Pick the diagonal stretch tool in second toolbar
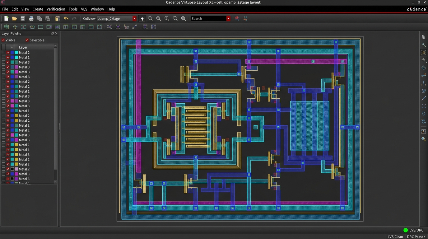 (x=135, y=27)
